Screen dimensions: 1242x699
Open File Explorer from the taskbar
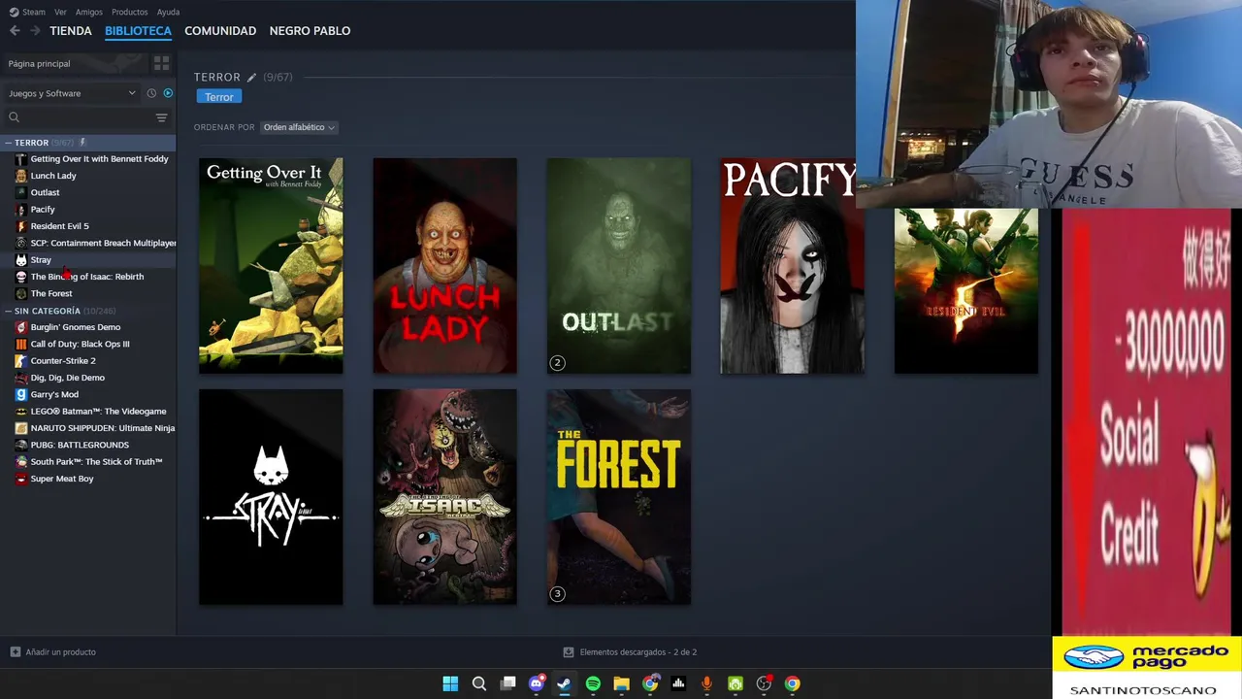[x=621, y=683]
